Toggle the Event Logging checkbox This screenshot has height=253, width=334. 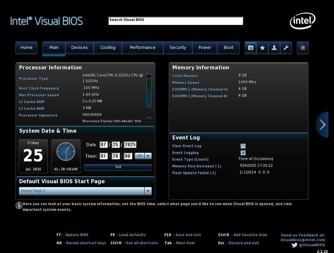(x=243, y=153)
